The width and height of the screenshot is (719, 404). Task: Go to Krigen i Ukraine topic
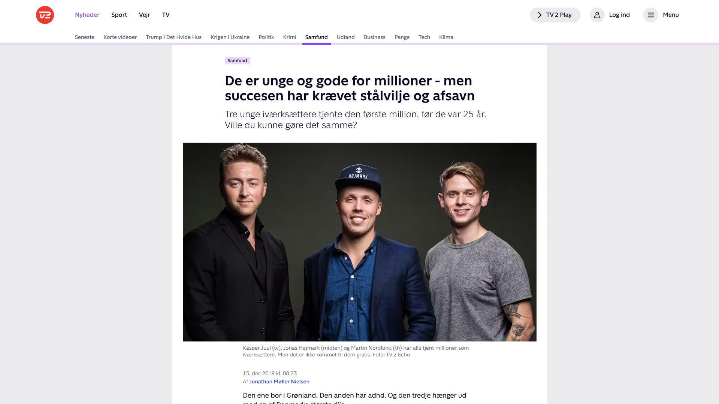click(230, 37)
